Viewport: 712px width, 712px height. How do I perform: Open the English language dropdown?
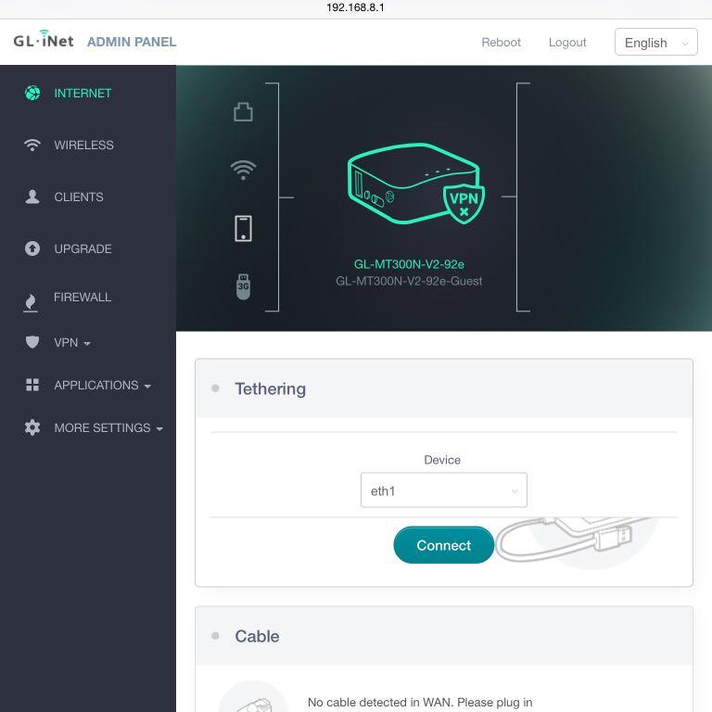[x=655, y=43]
